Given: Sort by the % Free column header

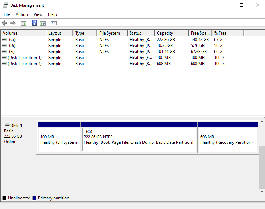Looking at the screenshot, I should pos(228,33).
